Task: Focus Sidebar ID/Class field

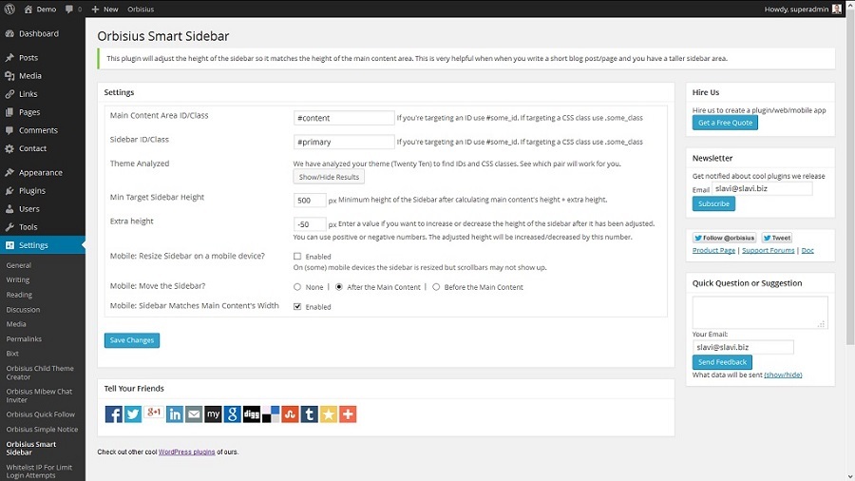Action: point(344,142)
